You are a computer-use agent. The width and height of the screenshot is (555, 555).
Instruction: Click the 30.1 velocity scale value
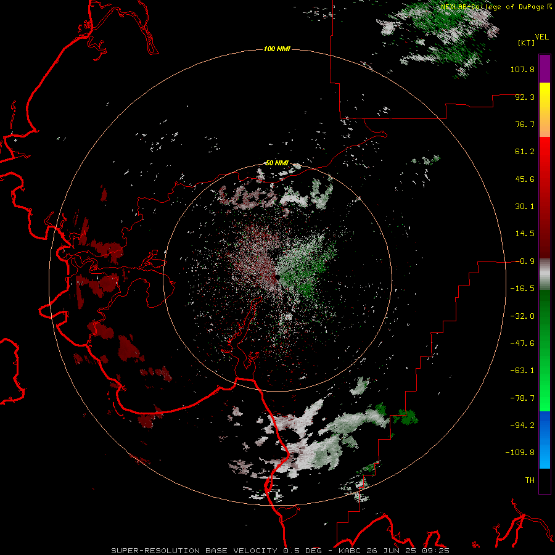coord(525,207)
